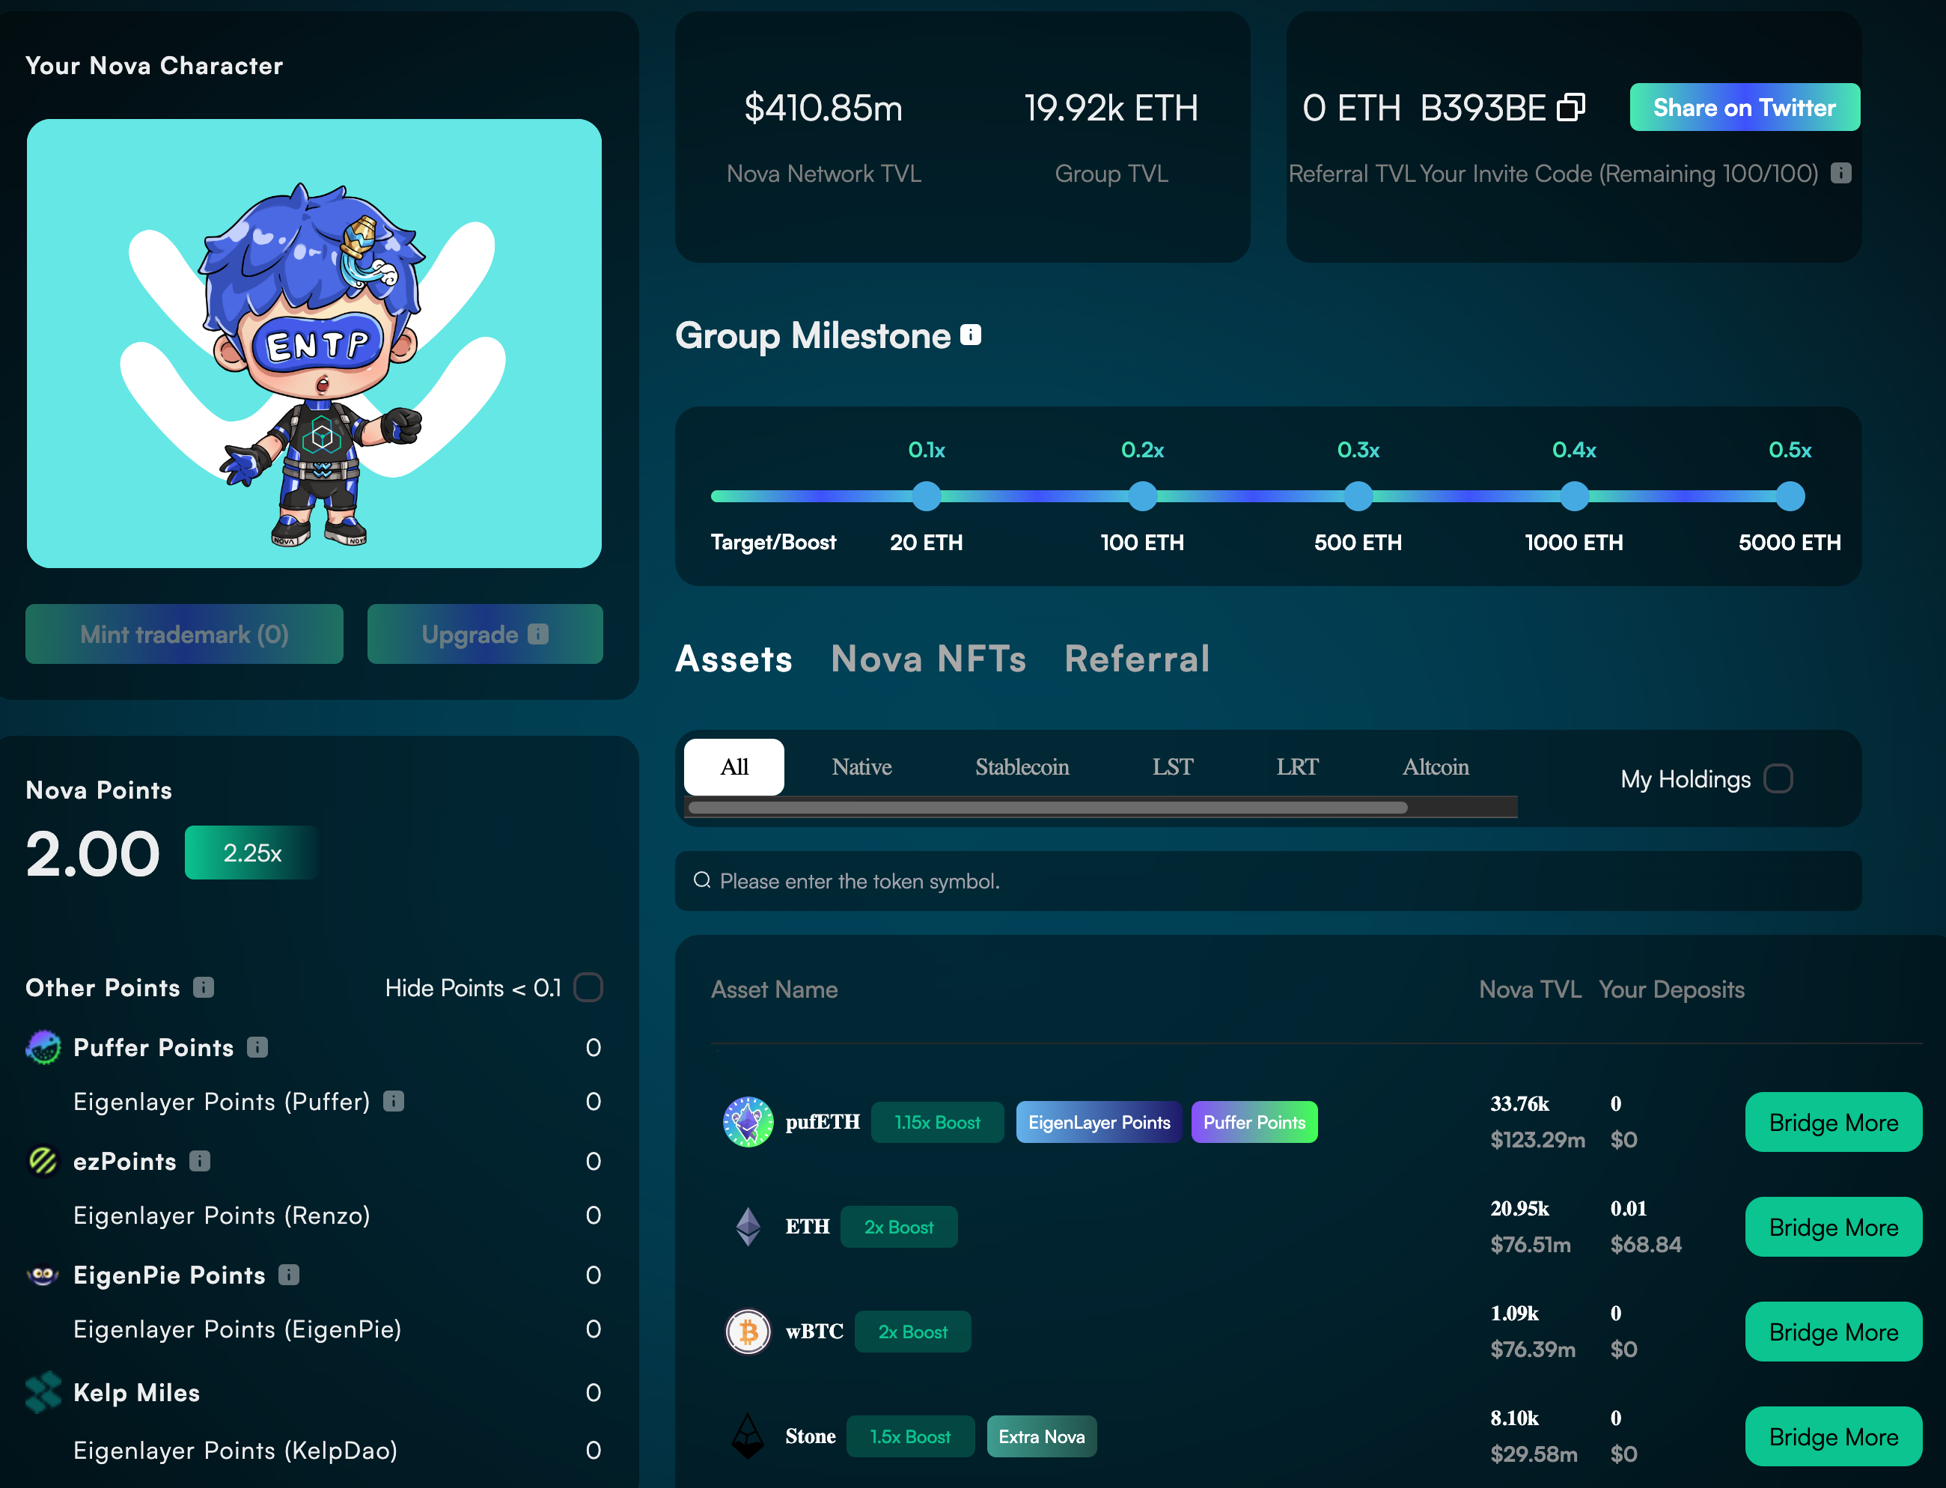Screen dimensions: 1946x1488
Task: Toggle Hide Points < 0.1 checkbox
Action: tap(588, 987)
